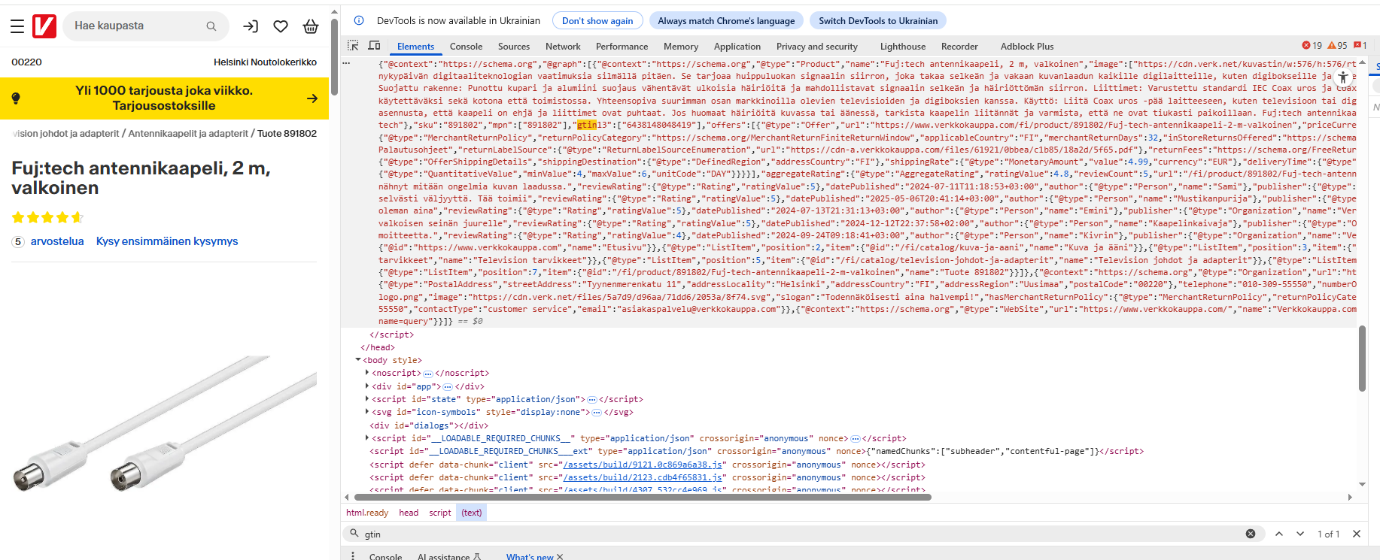This screenshot has height=560, width=1380.
Task: Open the 9121.0c869a6a38.js script link
Action: (x=643, y=465)
